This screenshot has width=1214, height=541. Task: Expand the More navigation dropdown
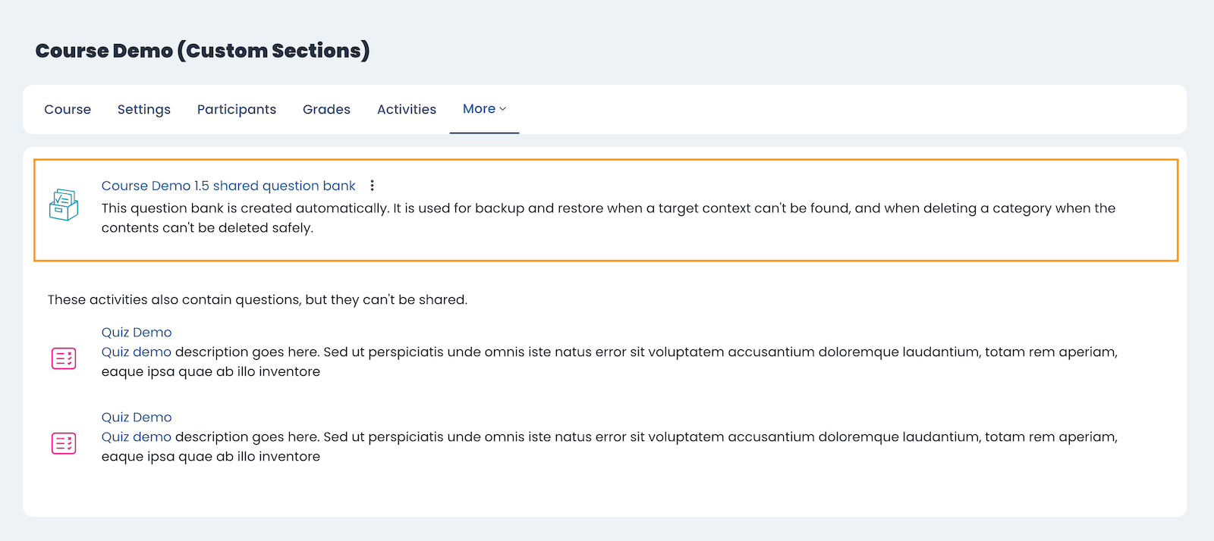click(x=484, y=109)
